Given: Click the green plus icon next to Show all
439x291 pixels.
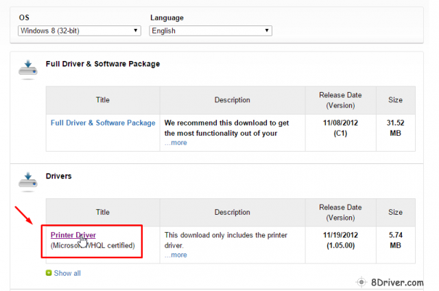Looking at the screenshot, I should click(x=48, y=273).
